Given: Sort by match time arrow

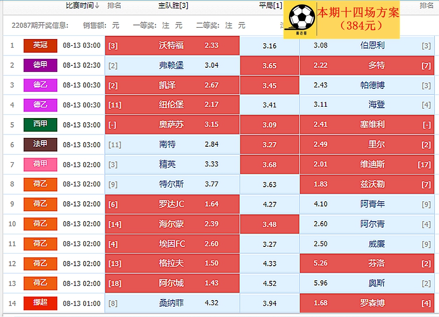Looking at the screenshot, I should [97, 6].
